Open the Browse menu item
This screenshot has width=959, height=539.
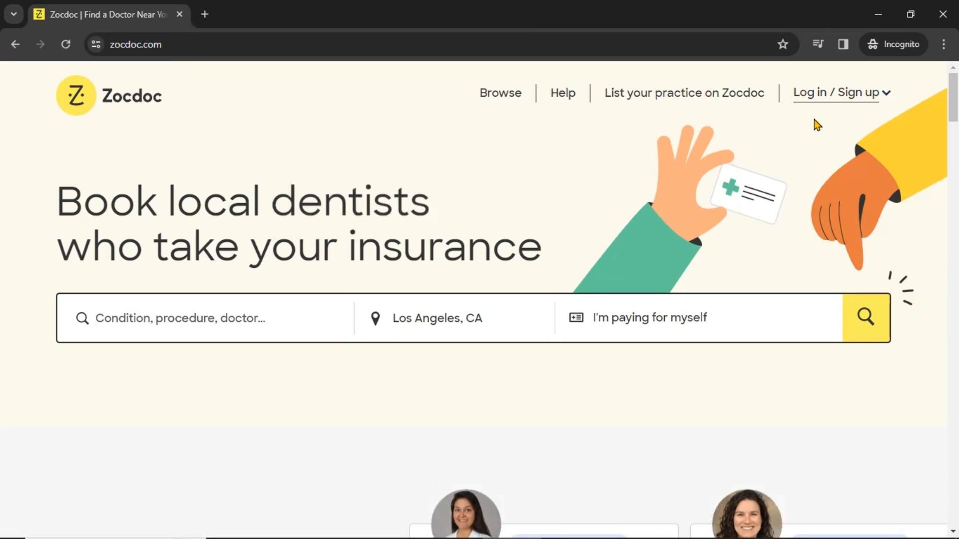click(x=500, y=92)
